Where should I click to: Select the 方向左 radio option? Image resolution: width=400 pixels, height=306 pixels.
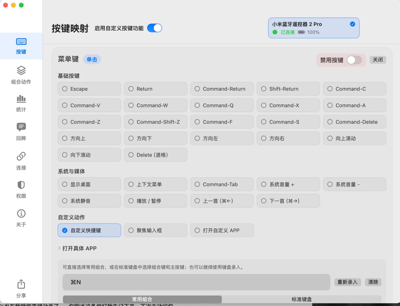pos(222,138)
